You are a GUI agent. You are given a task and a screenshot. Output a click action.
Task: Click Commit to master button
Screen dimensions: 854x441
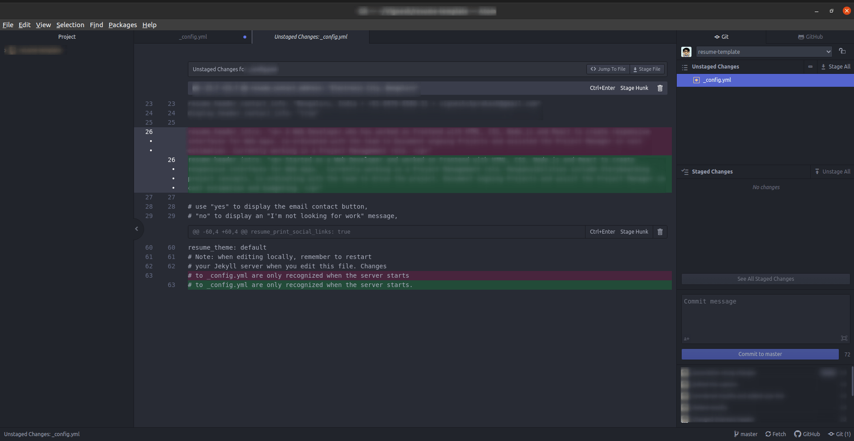(x=760, y=354)
